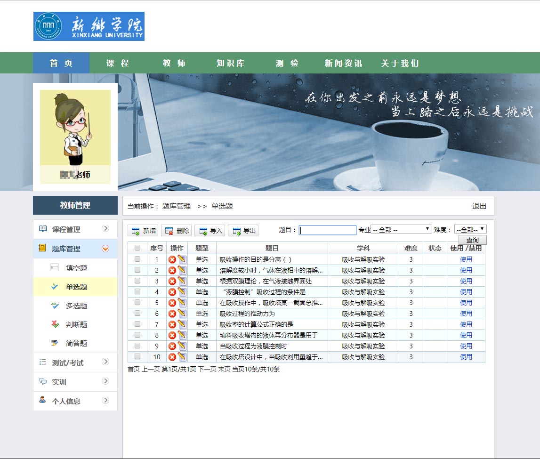Click the 新增 (Add) toolbar button
Viewport: 540px width, 459px height.
144,231
